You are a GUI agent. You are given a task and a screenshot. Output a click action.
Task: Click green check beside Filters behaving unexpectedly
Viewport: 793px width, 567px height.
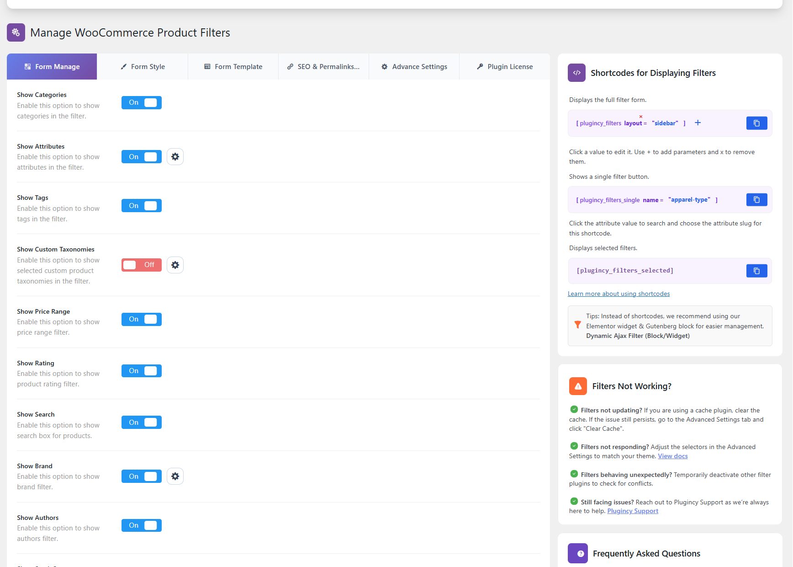[x=574, y=474]
